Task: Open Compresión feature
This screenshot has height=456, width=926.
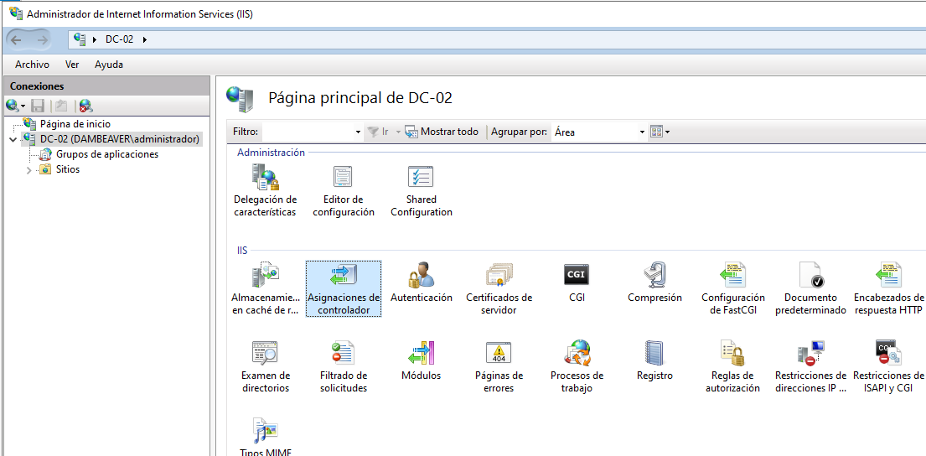Action: (655, 282)
